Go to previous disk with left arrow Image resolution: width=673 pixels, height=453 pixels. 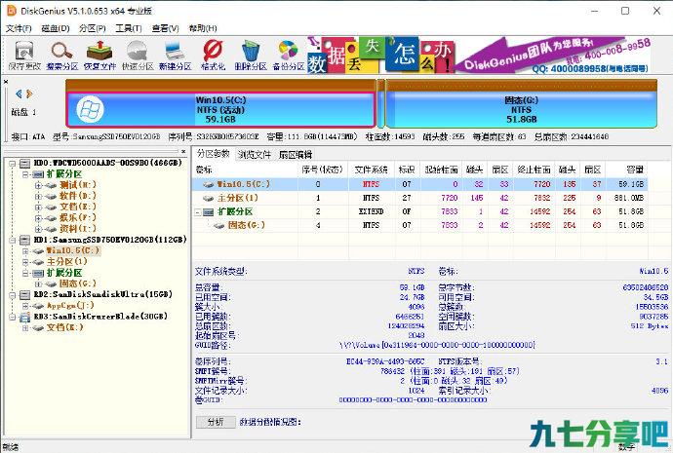click(19, 94)
